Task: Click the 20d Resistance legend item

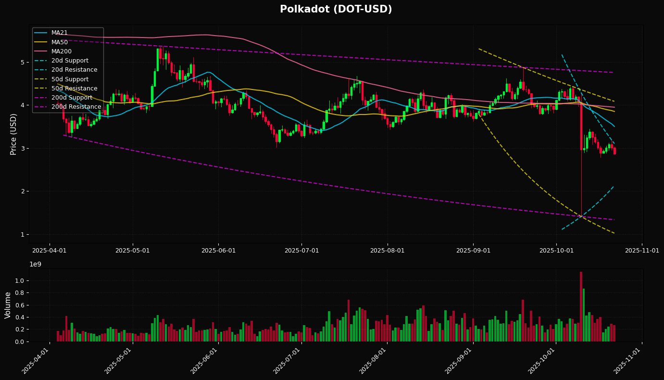Action: 74,70
